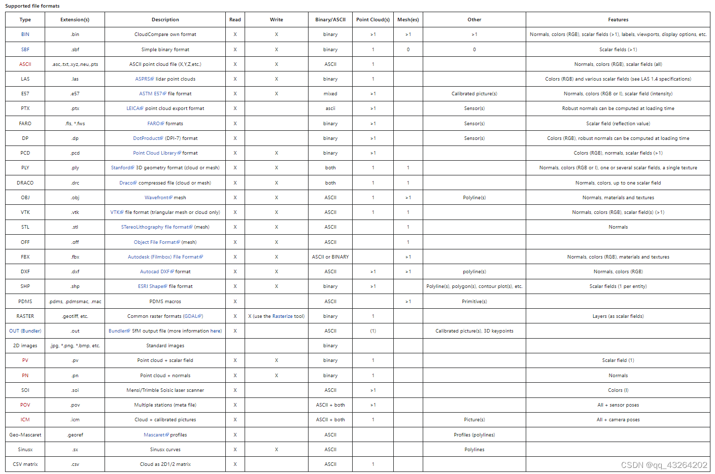
Task: Select the DRACO type cell
Action: 25,183
